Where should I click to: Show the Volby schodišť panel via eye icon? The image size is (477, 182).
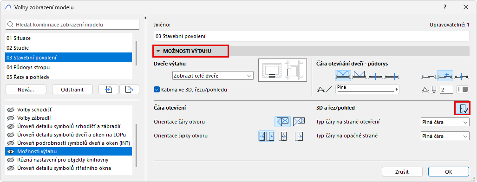[11, 109]
